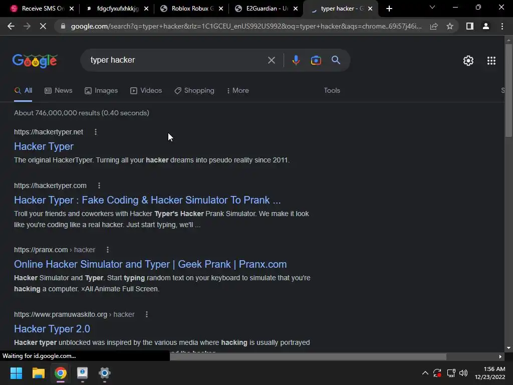This screenshot has height=385, width=513.
Task: Select the Images search filter
Action: pos(101,91)
